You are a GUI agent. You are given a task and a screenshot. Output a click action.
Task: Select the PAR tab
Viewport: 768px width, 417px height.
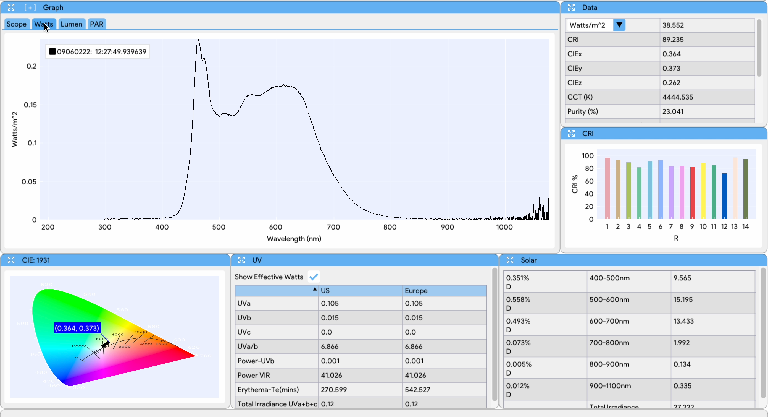[97, 24]
